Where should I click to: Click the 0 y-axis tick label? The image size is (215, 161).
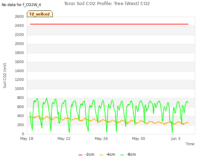coord(23,134)
